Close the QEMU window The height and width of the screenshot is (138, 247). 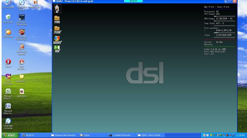point(235,1)
